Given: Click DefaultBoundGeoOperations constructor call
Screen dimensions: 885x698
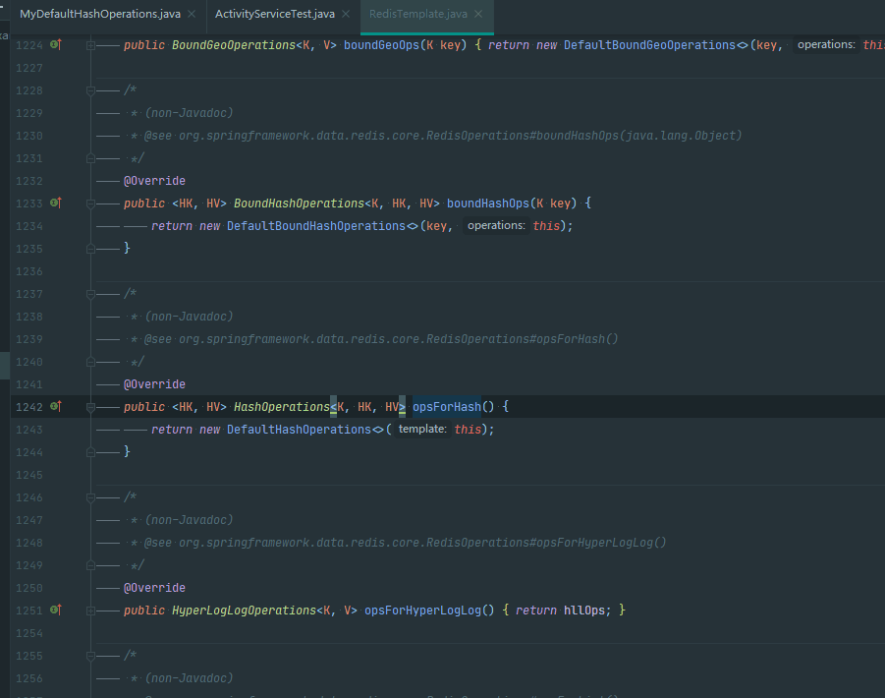Looking at the screenshot, I should click(x=649, y=45).
